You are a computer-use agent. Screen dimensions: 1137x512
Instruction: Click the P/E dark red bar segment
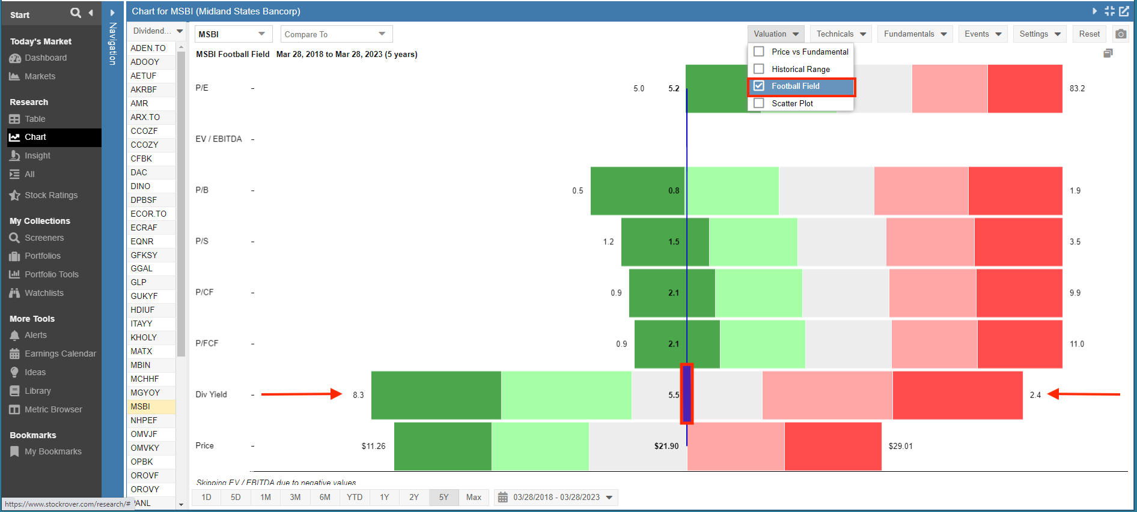click(1025, 88)
